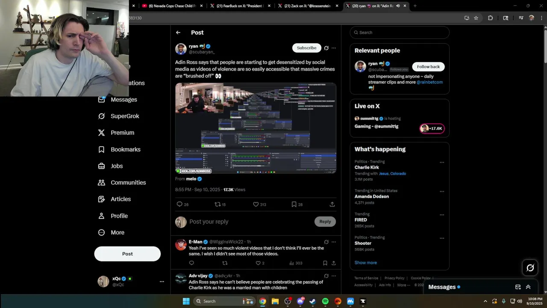Open options for Shooter trend

(442, 238)
